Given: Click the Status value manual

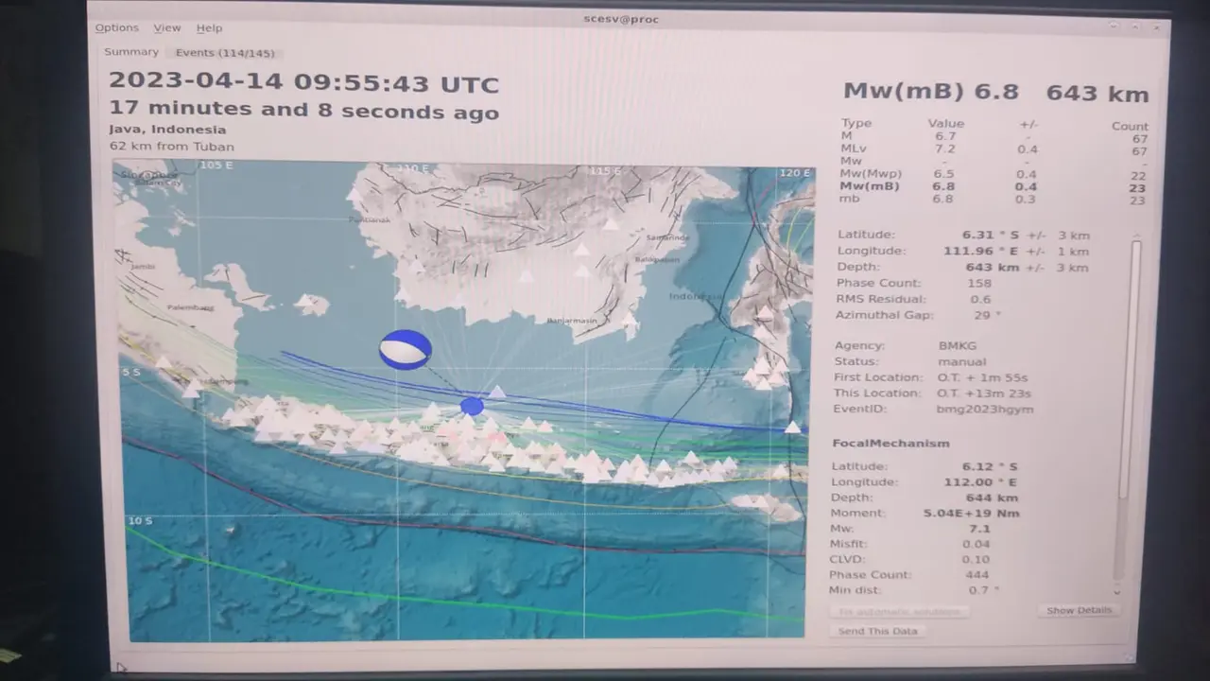Looking at the screenshot, I should 961,361.
